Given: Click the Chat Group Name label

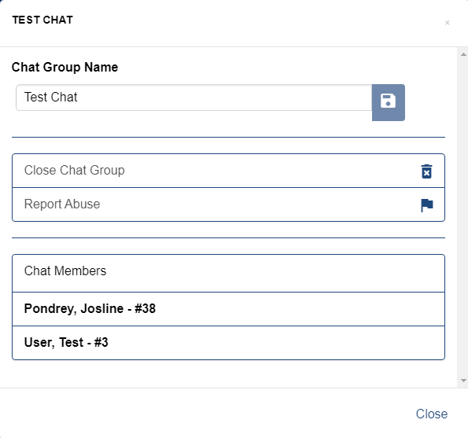Looking at the screenshot, I should tap(64, 67).
